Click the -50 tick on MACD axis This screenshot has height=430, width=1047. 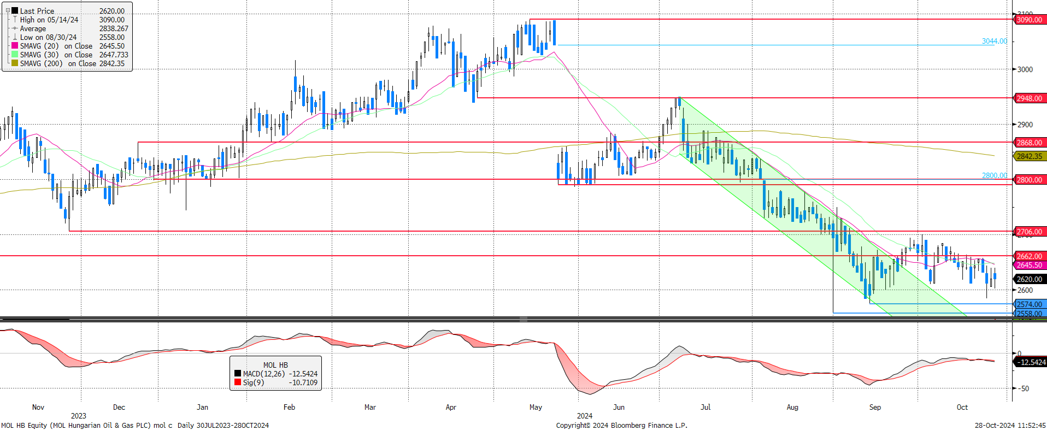pyautogui.click(x=1024, y=388)
